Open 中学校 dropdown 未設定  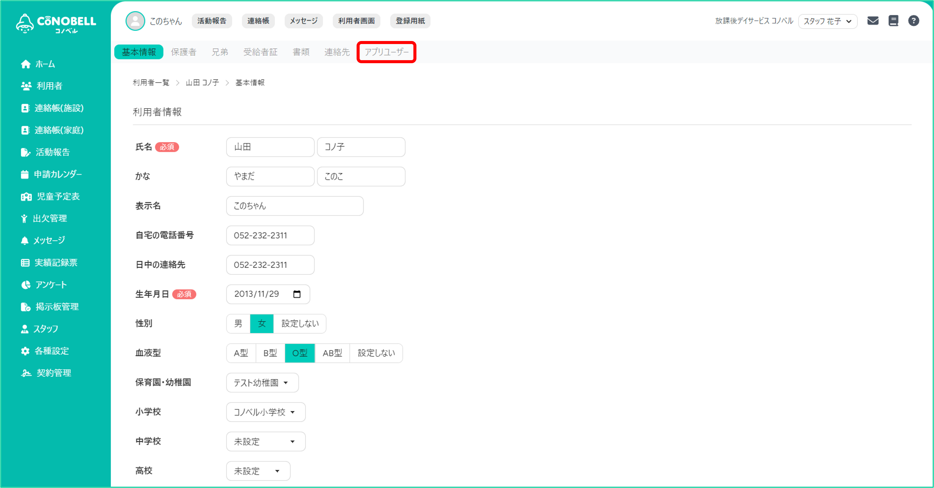pos(266,442)
